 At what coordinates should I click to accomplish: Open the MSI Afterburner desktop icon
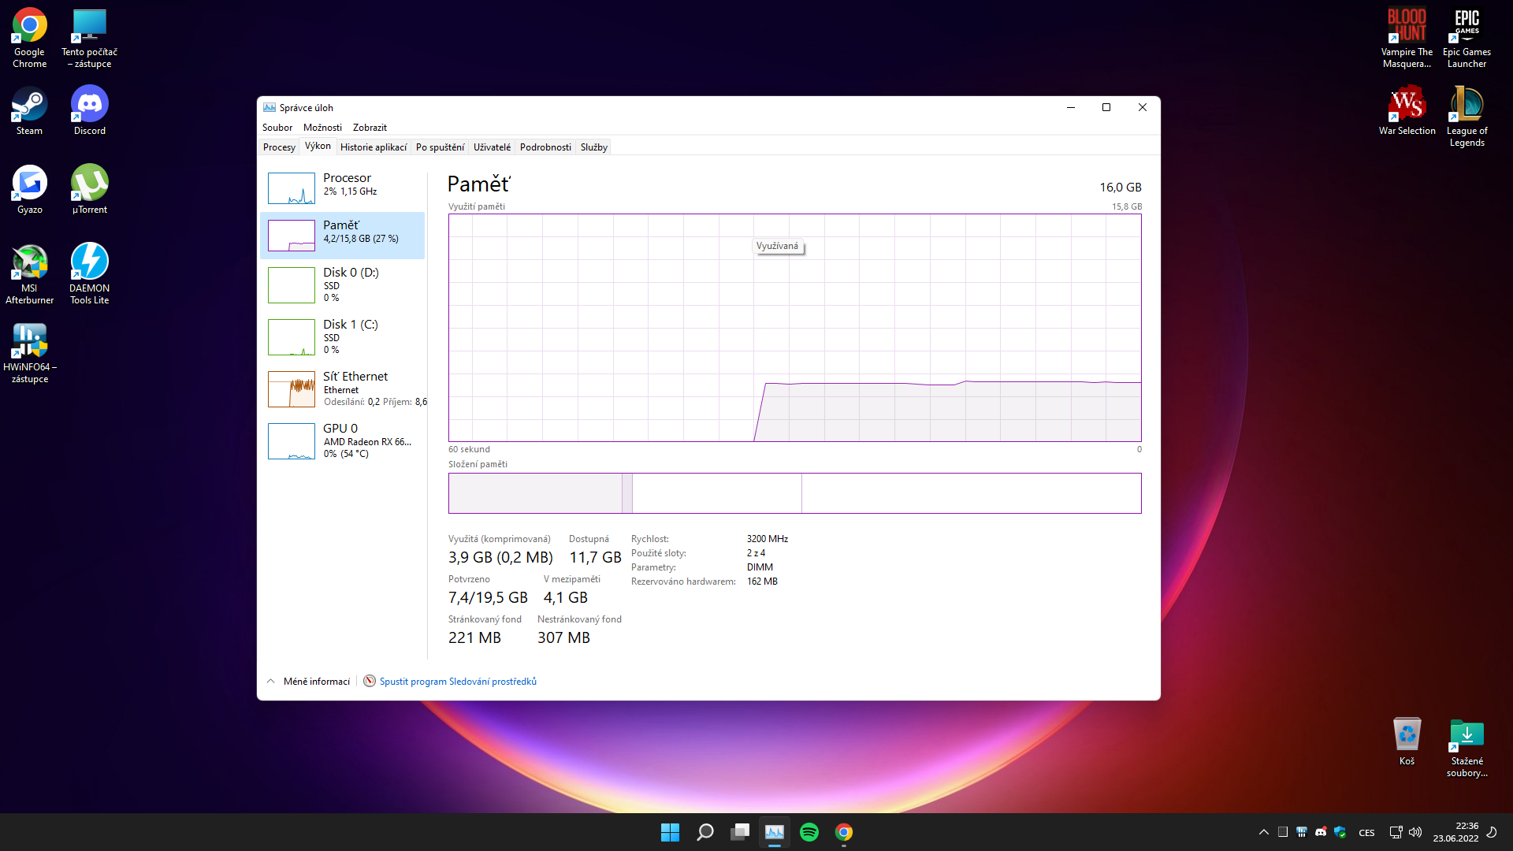coord(30,272)
